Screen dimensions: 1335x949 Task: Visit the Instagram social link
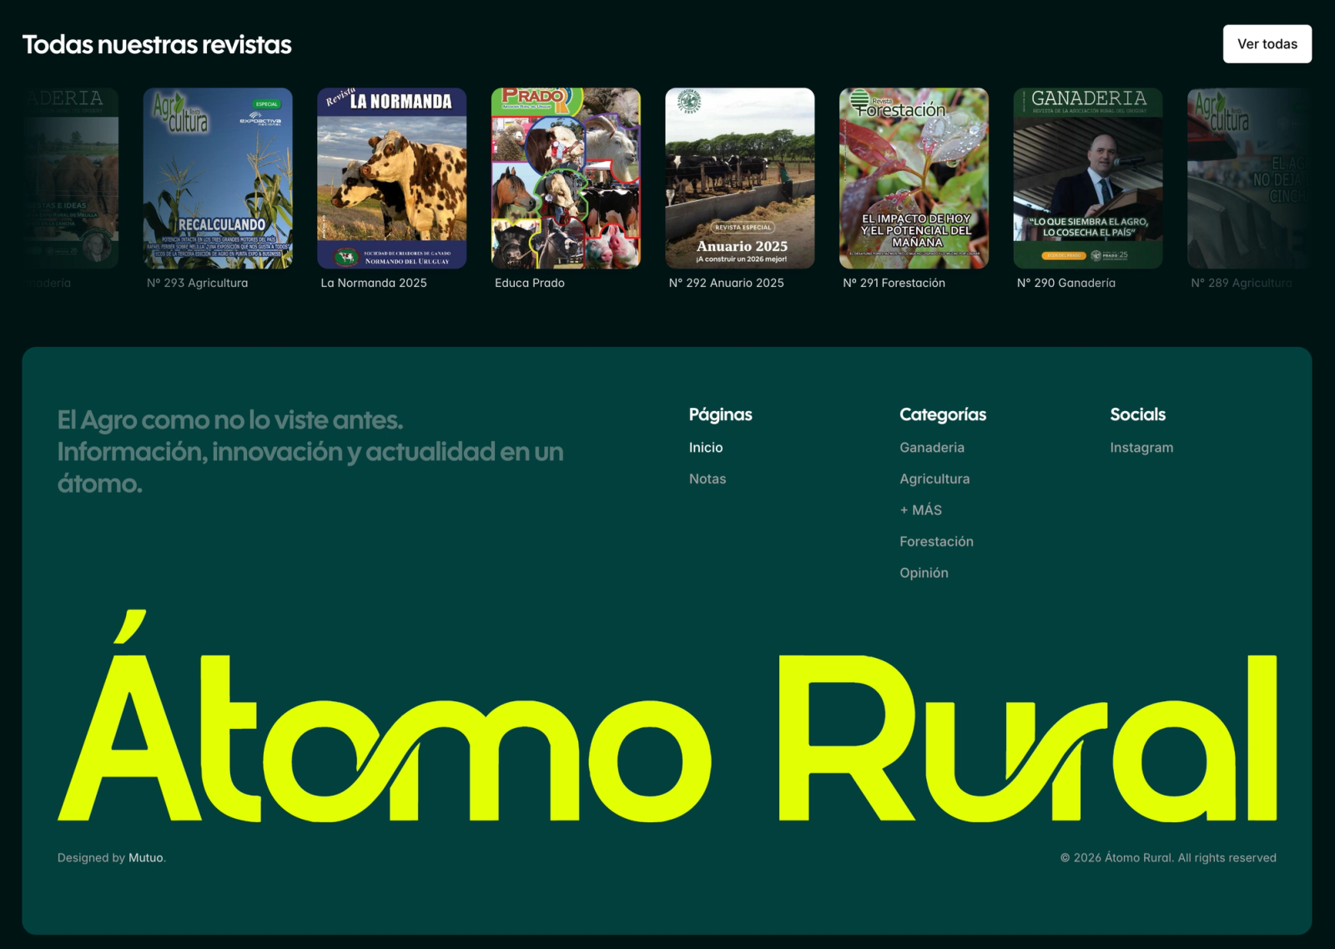tap(1141, 448)
